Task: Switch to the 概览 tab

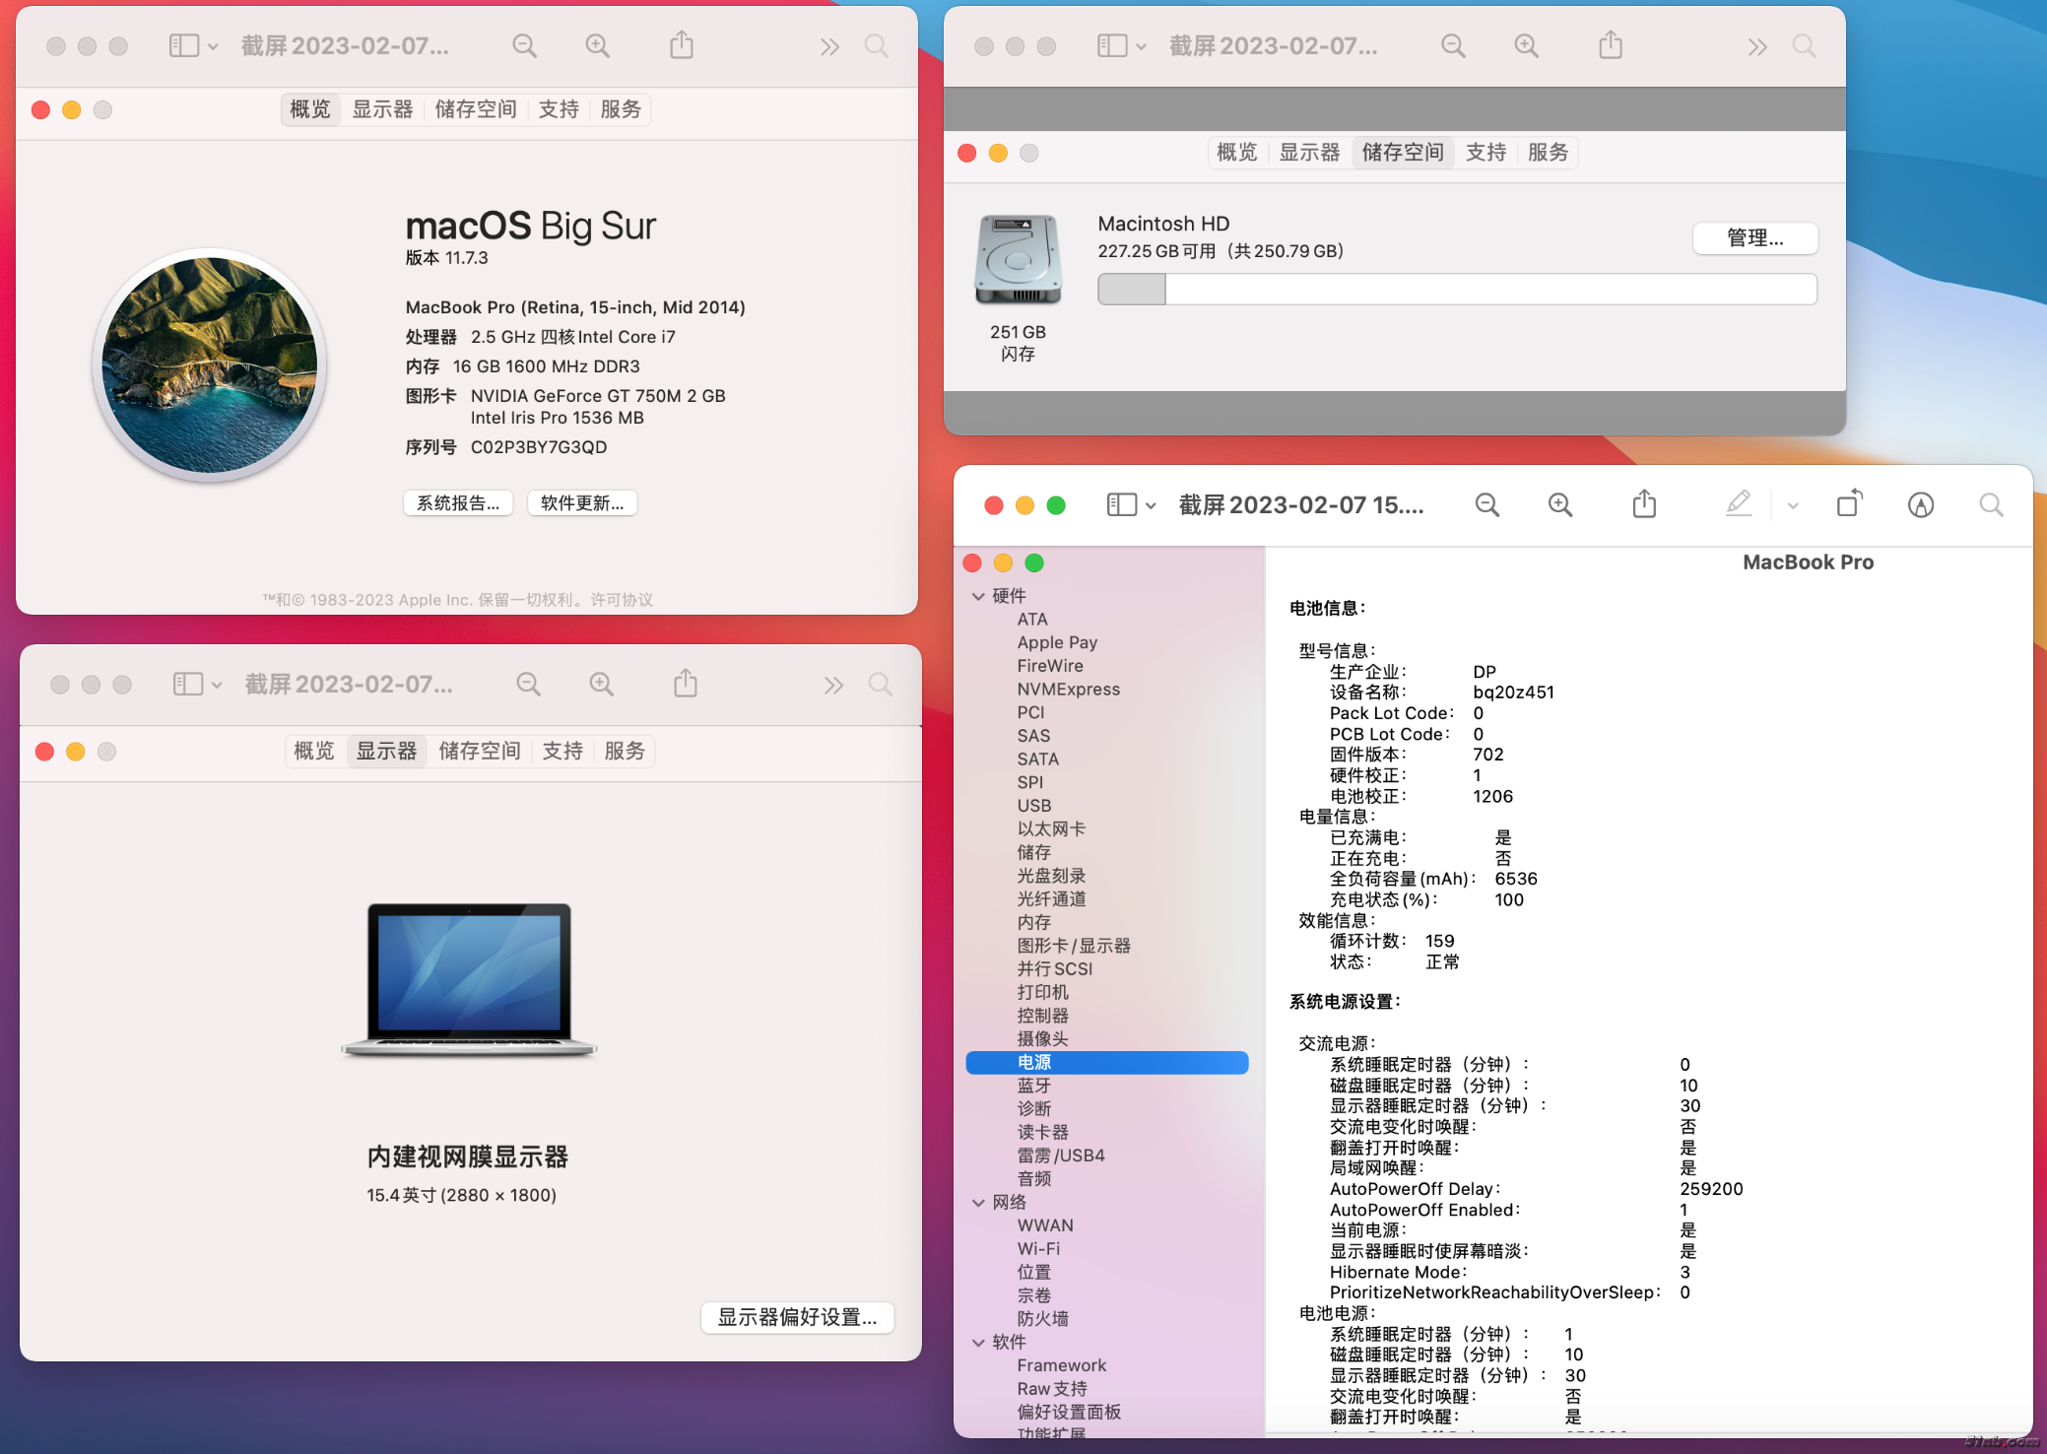Action: pyautogui.click(x=309, y=109)
